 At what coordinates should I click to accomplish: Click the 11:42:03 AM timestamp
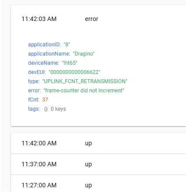tap(39, 19)
